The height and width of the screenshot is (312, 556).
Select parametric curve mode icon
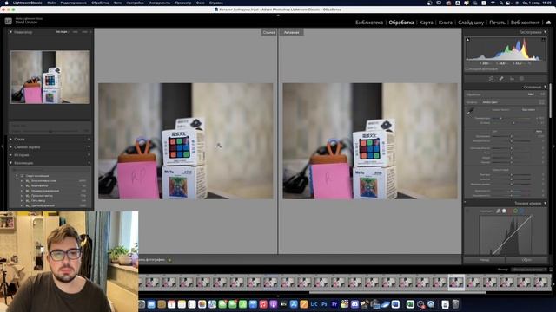[498, 211]
